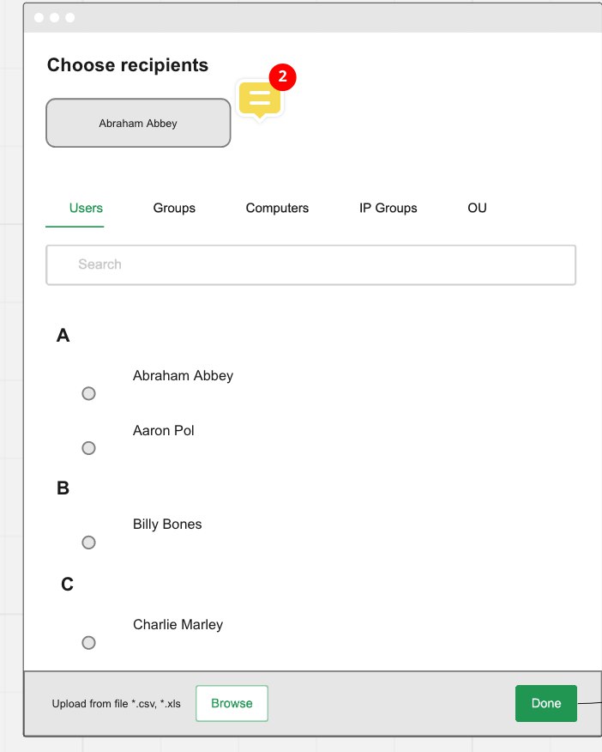Image resolution: width=602 pixels, height=752 pixels.
Task: Go to the Computers tab
Action: coord(277,208)
